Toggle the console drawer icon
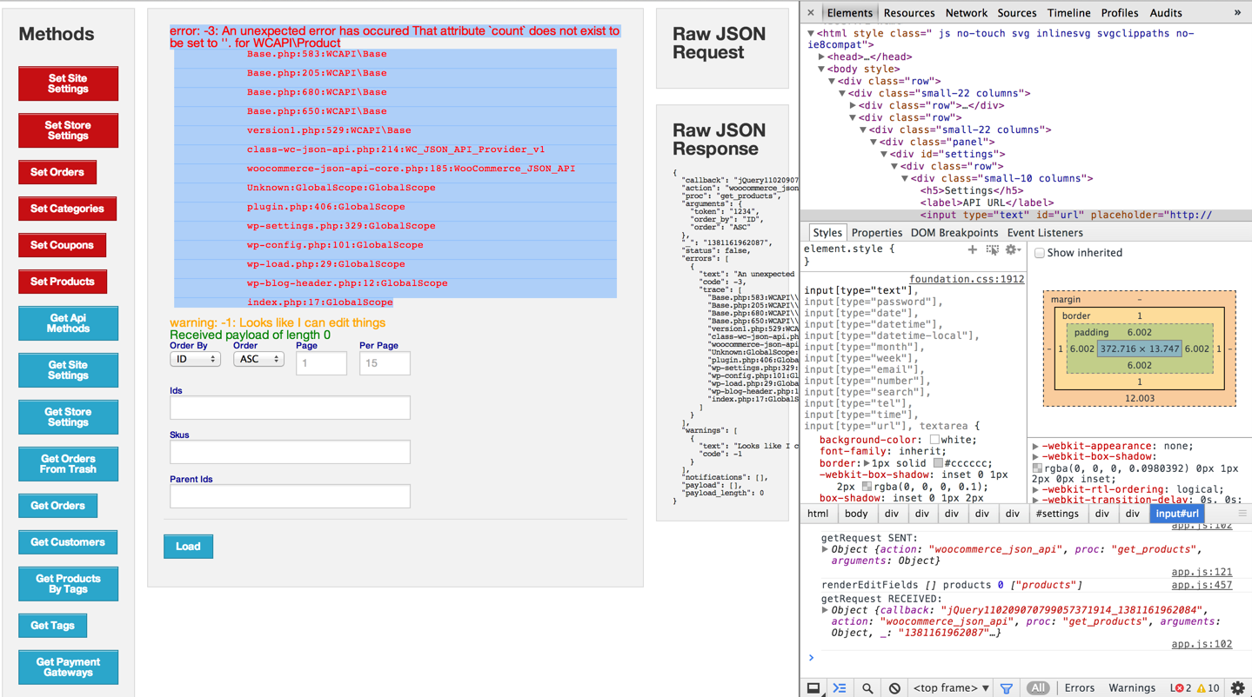The height and width of the screenshot is (697, 1252). click(x=840, y=687)
